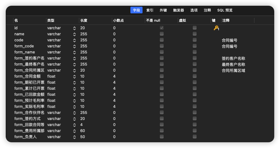Select the id field name cell
This screenshot has width=280, height=148.
click(x=16, y=28)
